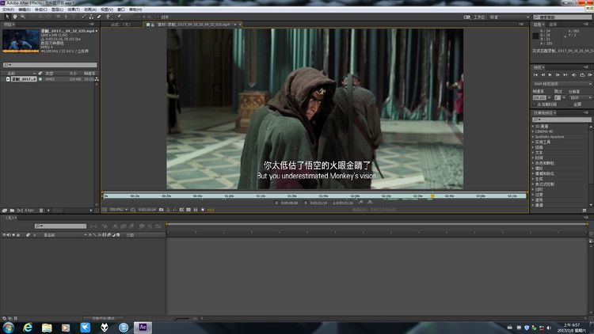The height and width of the screenshot is (334, 594).
Task: Open the Edit menu
Action: tap(25, 9)
